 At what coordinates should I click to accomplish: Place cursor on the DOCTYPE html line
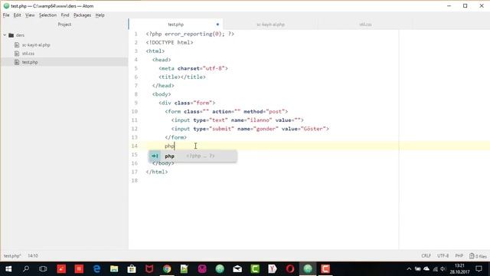[169, 43]
